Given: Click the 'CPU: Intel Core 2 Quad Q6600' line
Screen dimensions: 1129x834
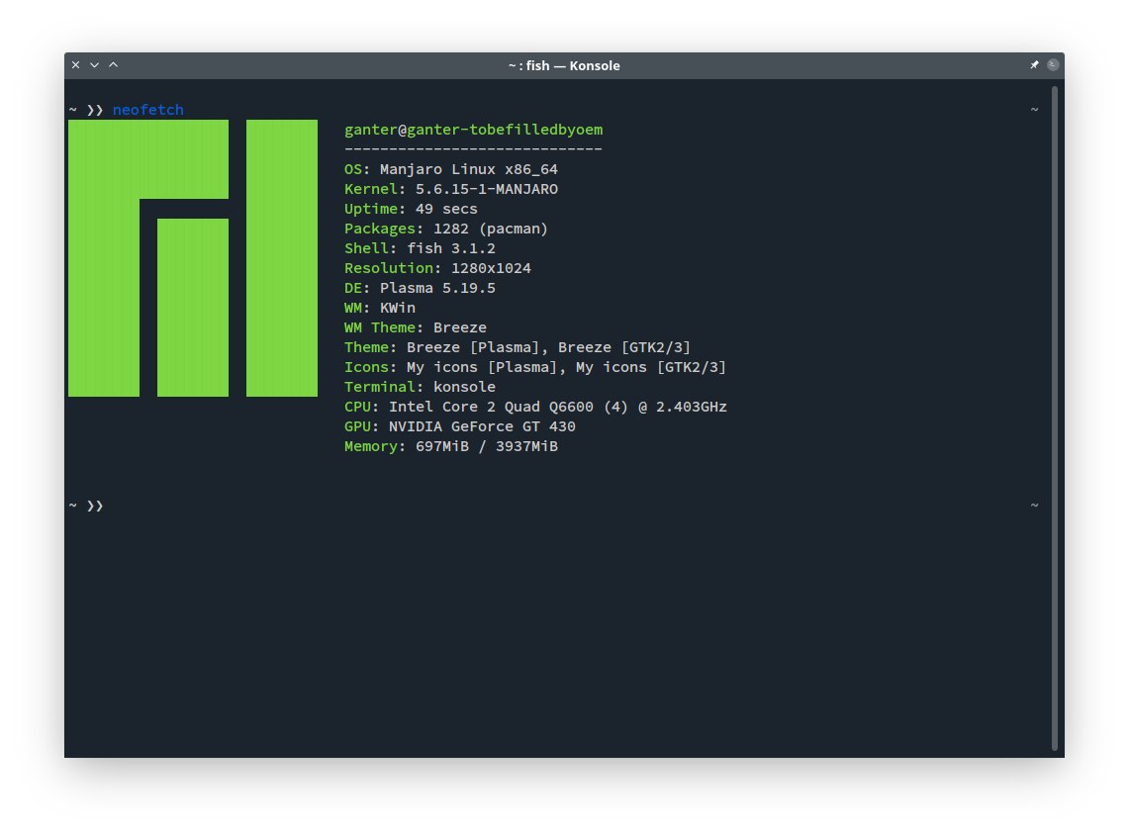Looking at the screenshot, I should pyautogui.click(x=535, y=407).
